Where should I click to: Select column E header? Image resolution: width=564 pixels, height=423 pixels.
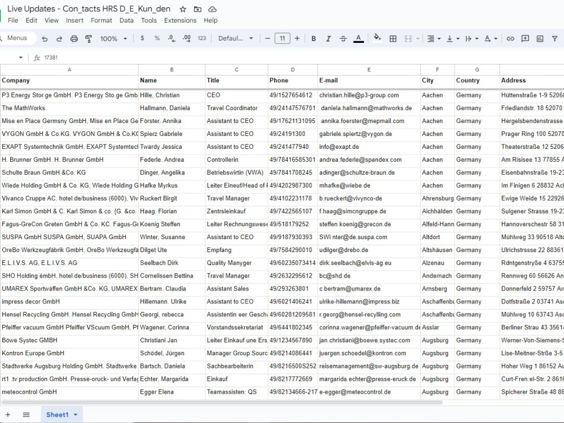point(369,70)
